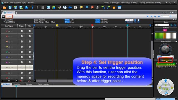
Task: Open the Data(D) menu
Action: [x=134, y=2]
